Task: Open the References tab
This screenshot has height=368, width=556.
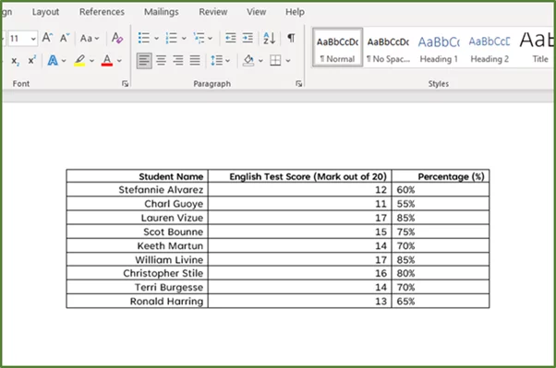Action: point(102,12)
